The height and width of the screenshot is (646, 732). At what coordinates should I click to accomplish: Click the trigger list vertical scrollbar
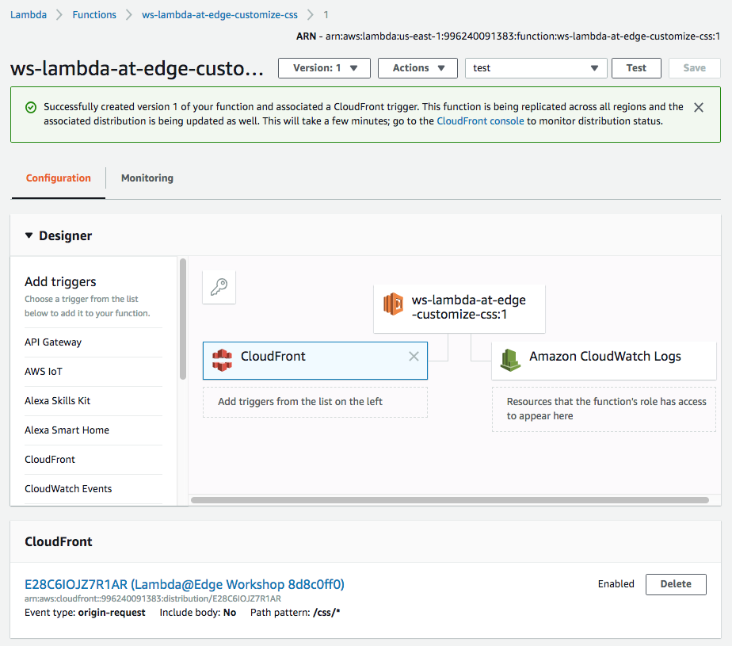point(183,319)
